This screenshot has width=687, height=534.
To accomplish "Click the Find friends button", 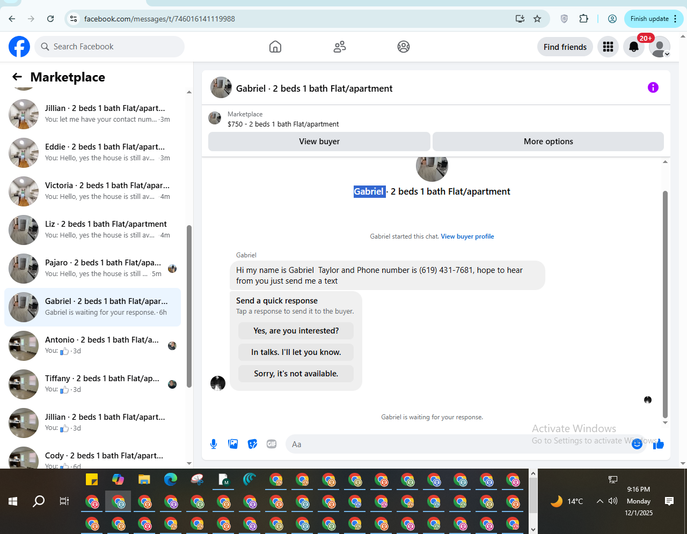I will [x=565, y=47].
